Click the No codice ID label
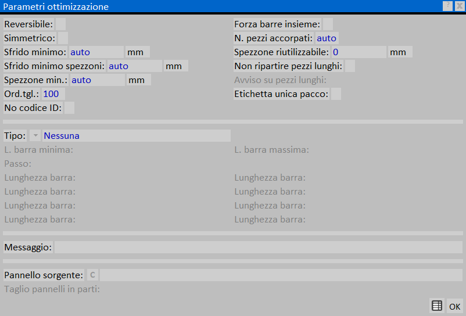This screenshot has height=316, width=466. pos(33,108)
